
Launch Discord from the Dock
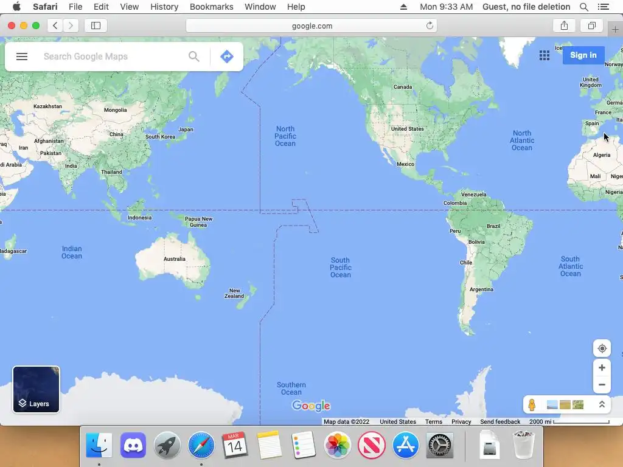click(133, 445)
